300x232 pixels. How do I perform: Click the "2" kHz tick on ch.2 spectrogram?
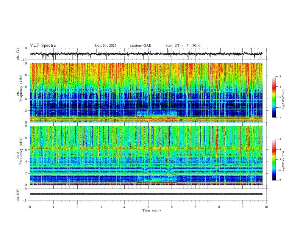pos(27,173)
